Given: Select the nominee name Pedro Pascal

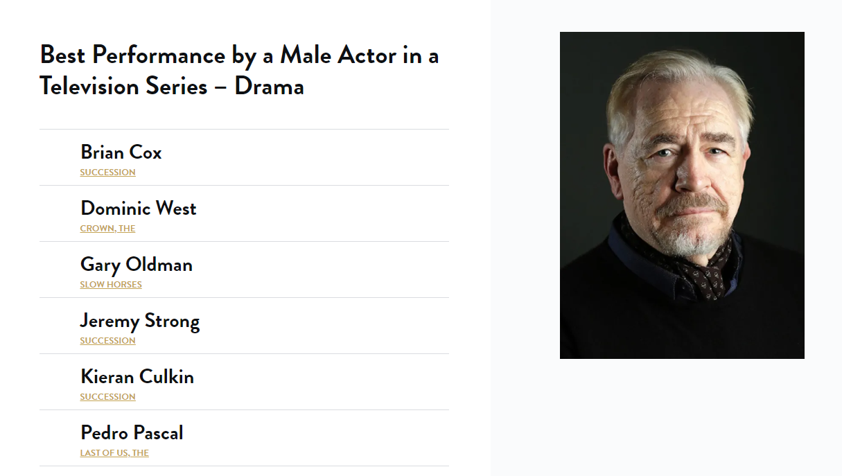Looking at the screenshot, I should pos(132,432).
